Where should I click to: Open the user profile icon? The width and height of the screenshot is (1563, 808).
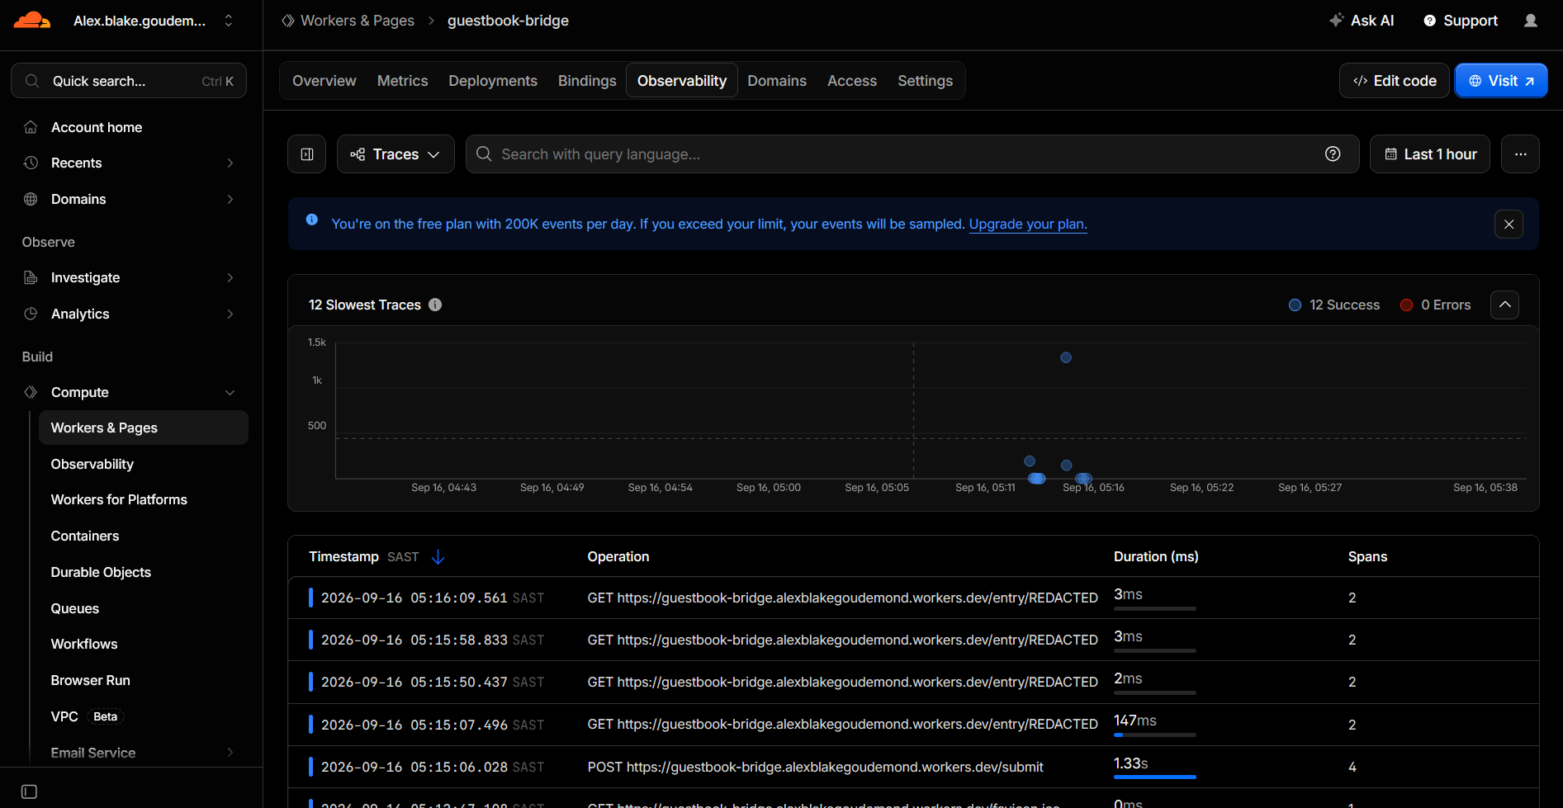pyautogui.click(x=1531, y=21)
